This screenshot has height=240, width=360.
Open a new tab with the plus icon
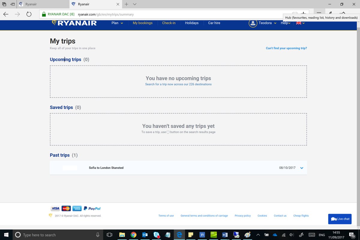[x=126, y=4]
